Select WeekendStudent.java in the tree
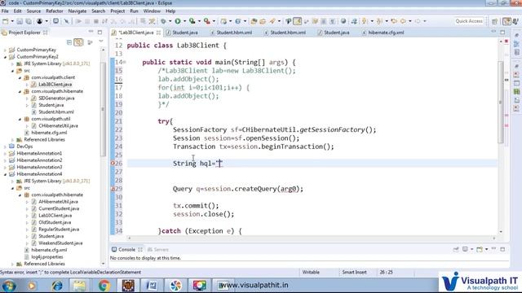The height and width of the screenshot is (293, 522). click(x=60, y=243)
